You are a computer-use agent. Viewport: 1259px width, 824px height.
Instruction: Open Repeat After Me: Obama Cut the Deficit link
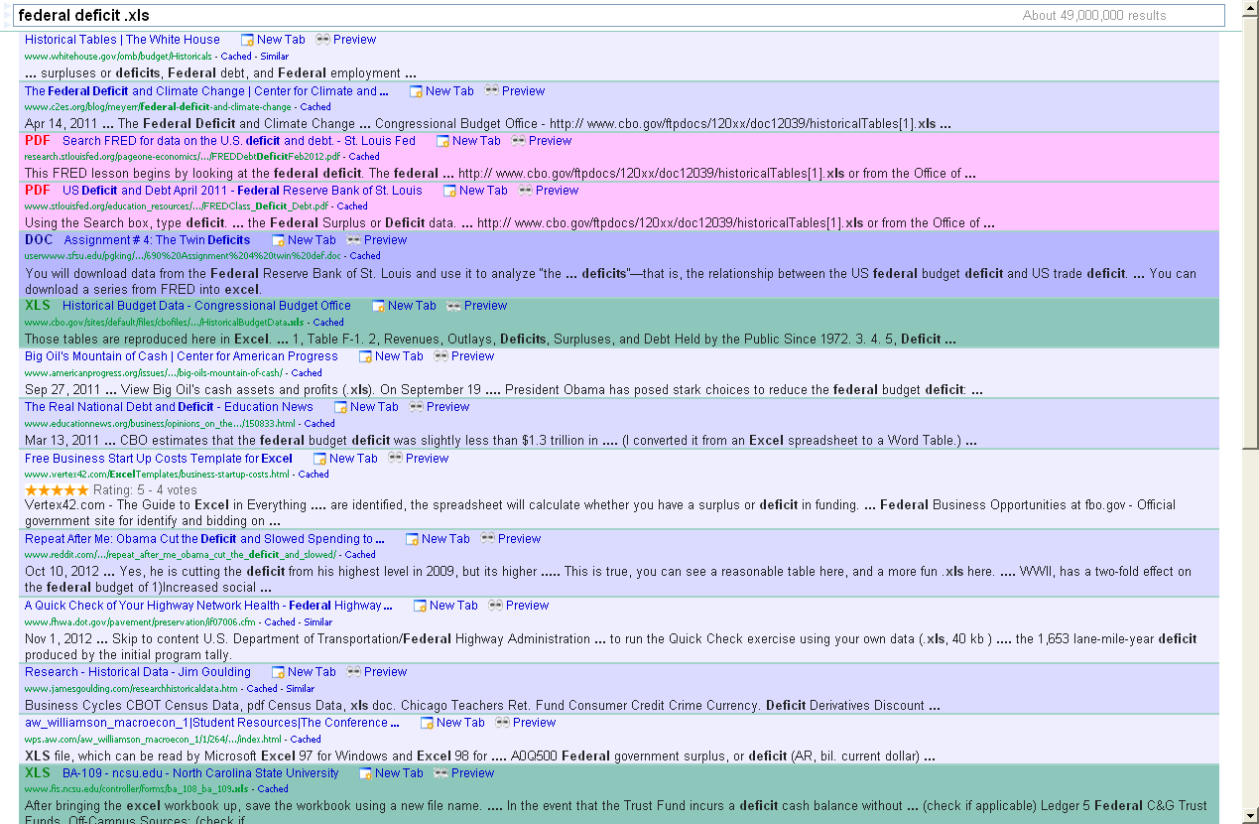pos(198,539)
